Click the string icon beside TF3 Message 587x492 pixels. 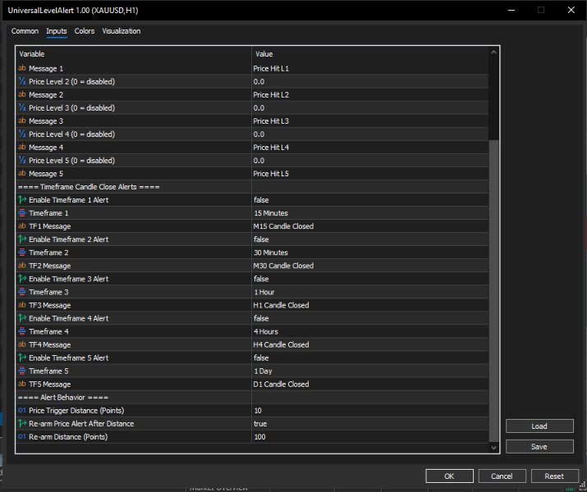22,305
